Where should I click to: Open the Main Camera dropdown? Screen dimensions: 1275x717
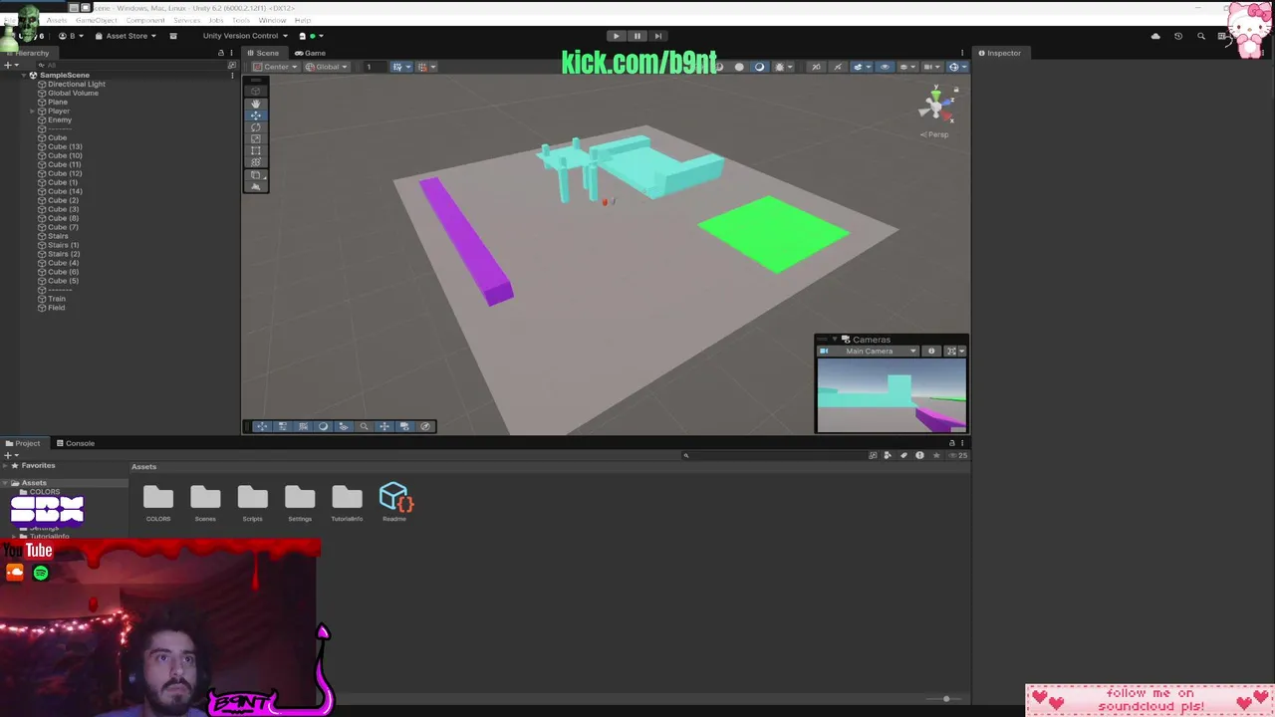point(868,351)
